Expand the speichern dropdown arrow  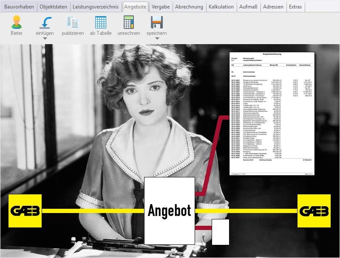[x=157, y=39]
